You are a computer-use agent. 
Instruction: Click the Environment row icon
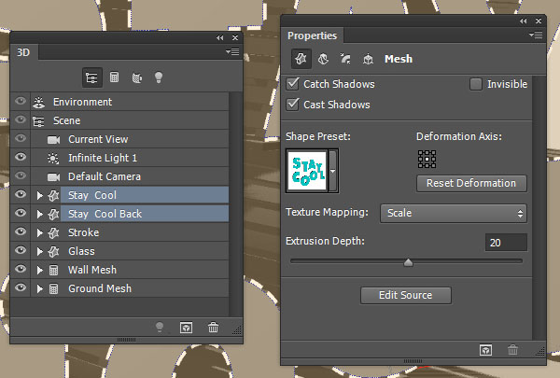point(38,102)
